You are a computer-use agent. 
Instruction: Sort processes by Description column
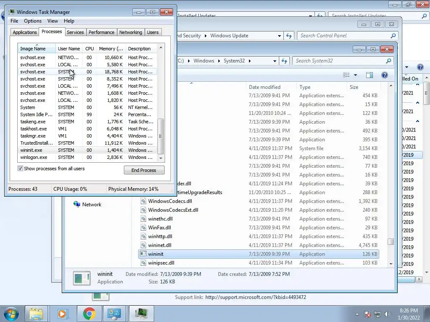(141, 49)
